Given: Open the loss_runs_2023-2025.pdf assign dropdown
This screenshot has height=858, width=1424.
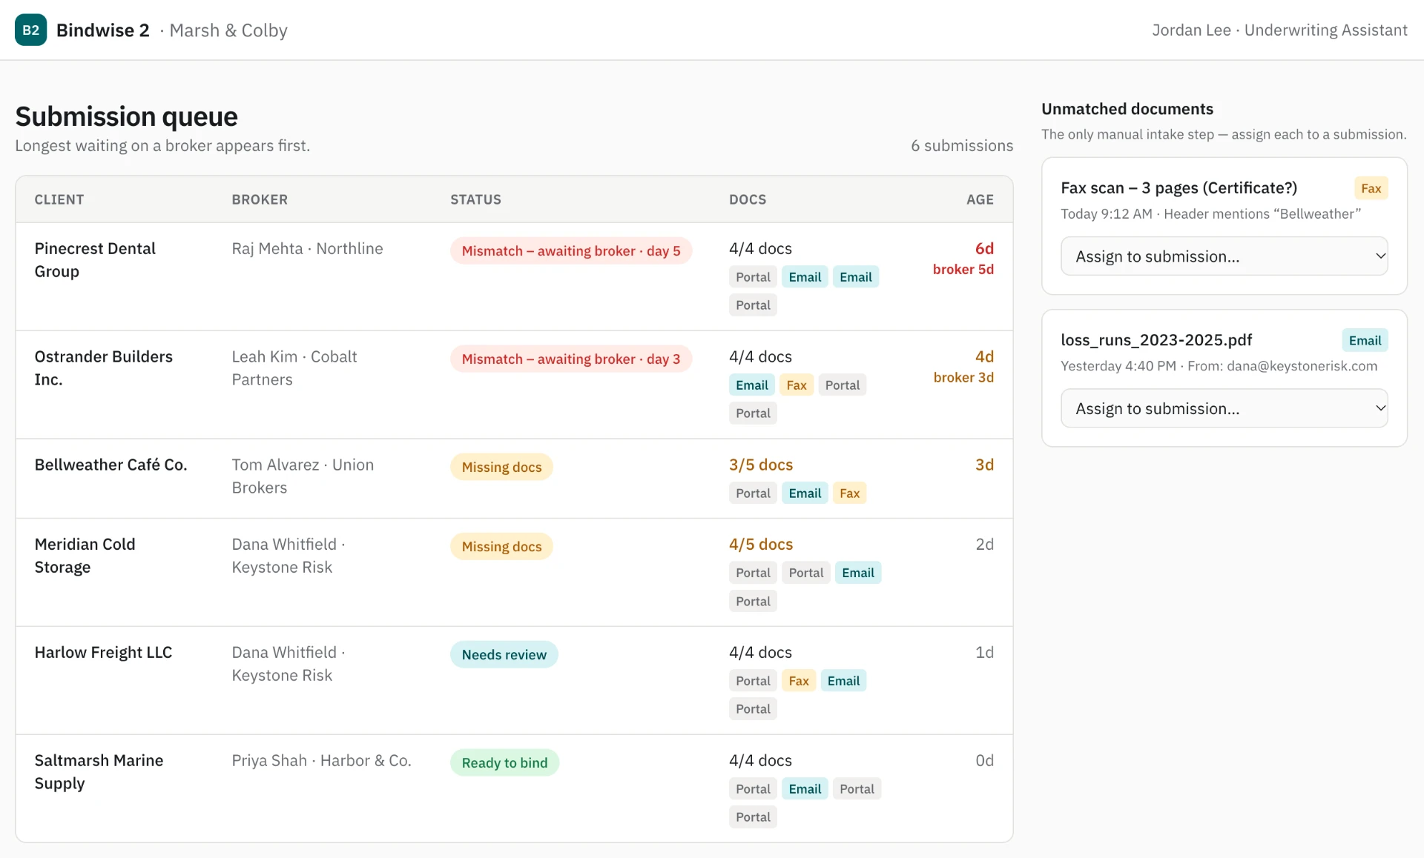Looking at the screenshot, I should coord(1224,408).
